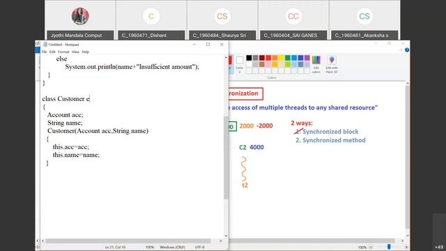Click Notepad title bar app icon

(45, 45)
